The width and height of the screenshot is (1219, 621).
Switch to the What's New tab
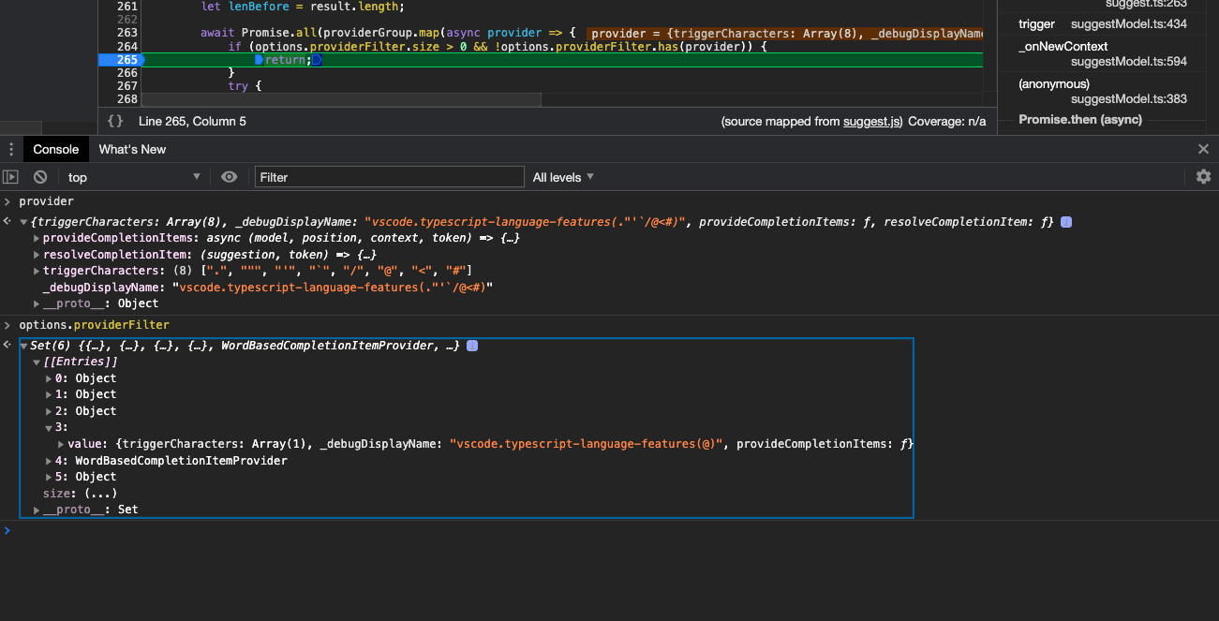131,149
